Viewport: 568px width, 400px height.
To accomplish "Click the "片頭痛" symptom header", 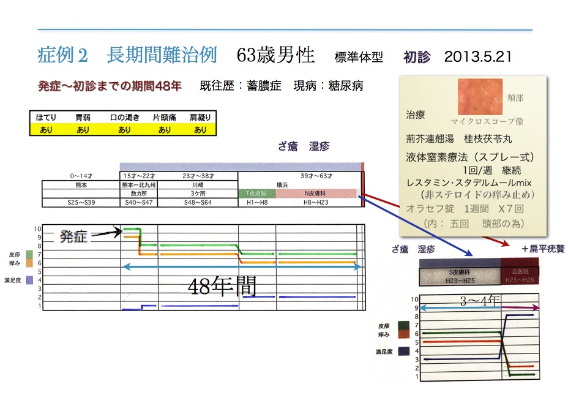I will (x=164, y=117).
